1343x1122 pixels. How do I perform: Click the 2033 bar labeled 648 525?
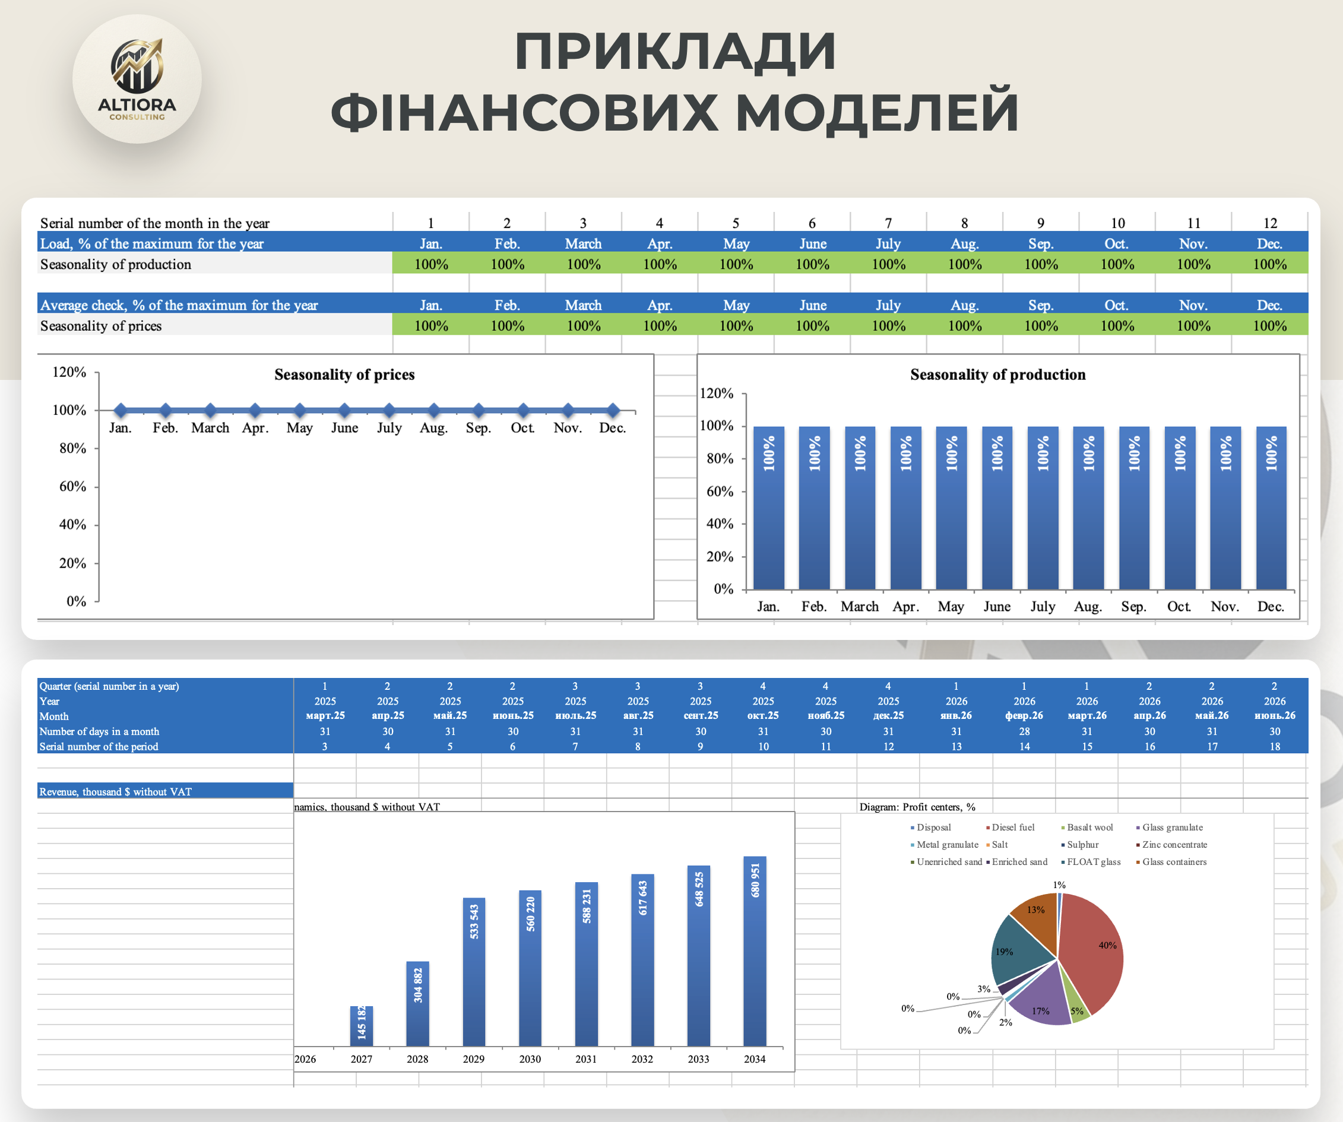(x=698, y=956)
